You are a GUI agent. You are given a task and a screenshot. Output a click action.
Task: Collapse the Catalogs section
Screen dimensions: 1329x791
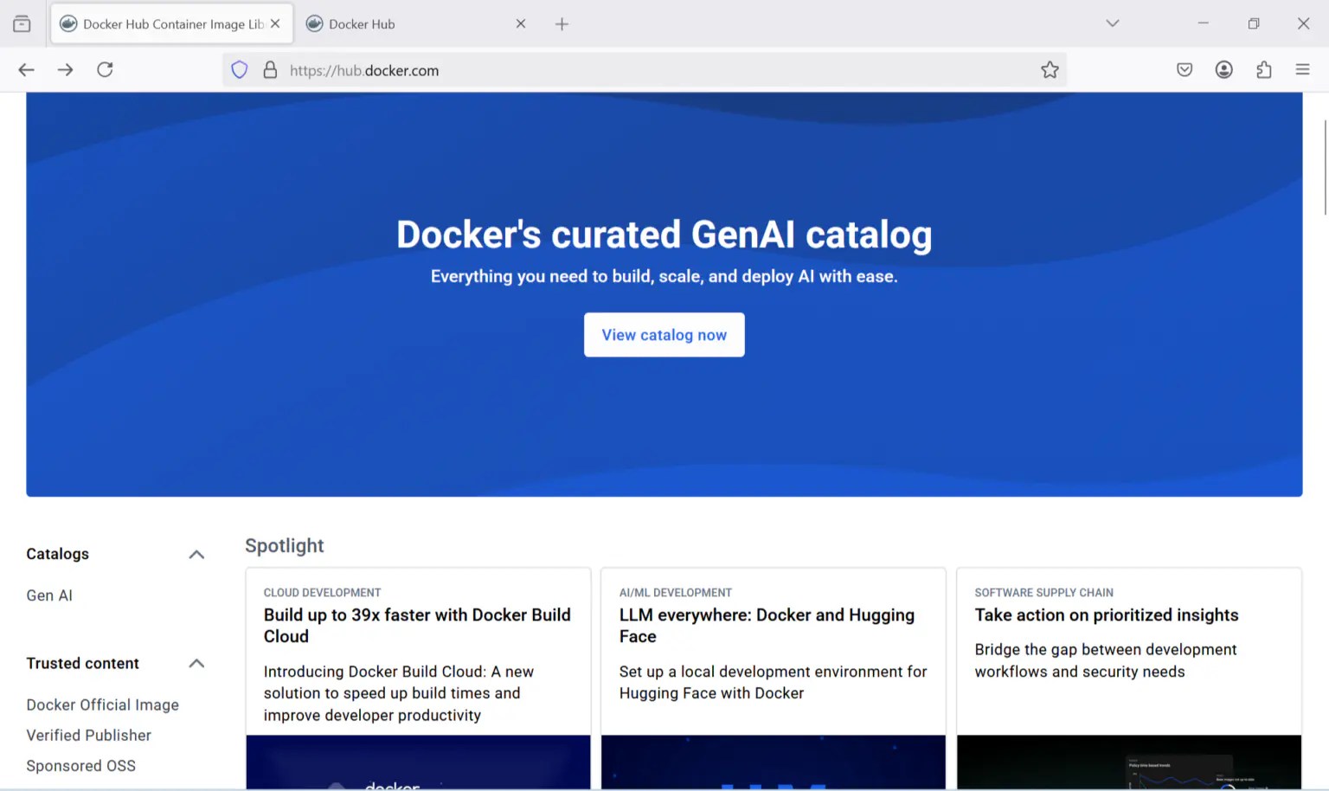click(x=196, y=555)
